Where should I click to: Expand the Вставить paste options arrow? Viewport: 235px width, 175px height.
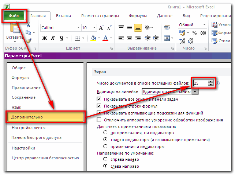[15, 42]
